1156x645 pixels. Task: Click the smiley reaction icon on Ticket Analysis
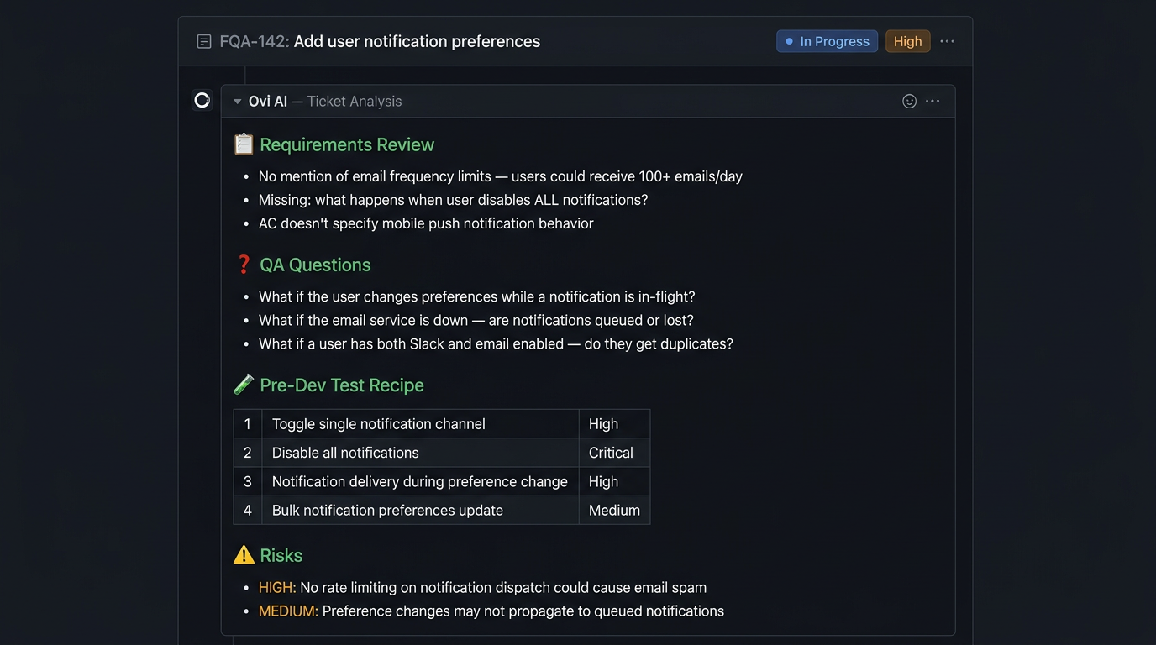[909, 101]
